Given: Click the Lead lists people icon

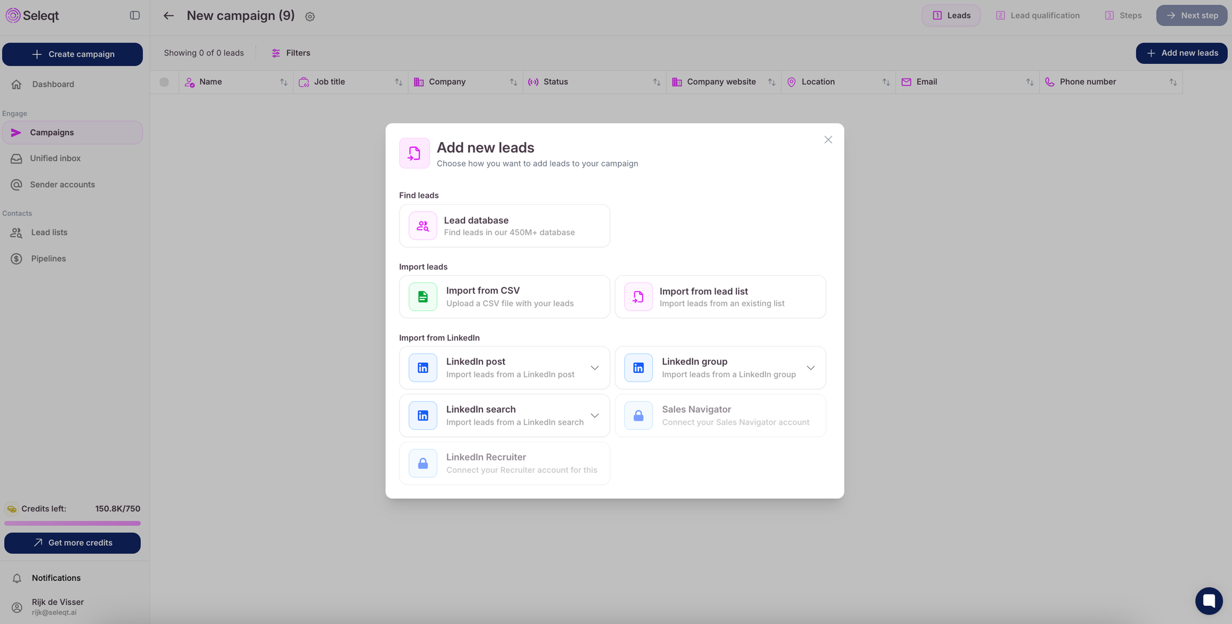Looking at the screenshot, I should [x=16, y=233].
